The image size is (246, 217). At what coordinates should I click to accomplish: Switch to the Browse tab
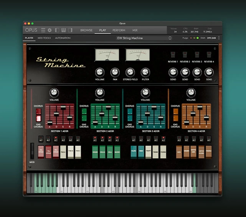(x=86, y=30)
